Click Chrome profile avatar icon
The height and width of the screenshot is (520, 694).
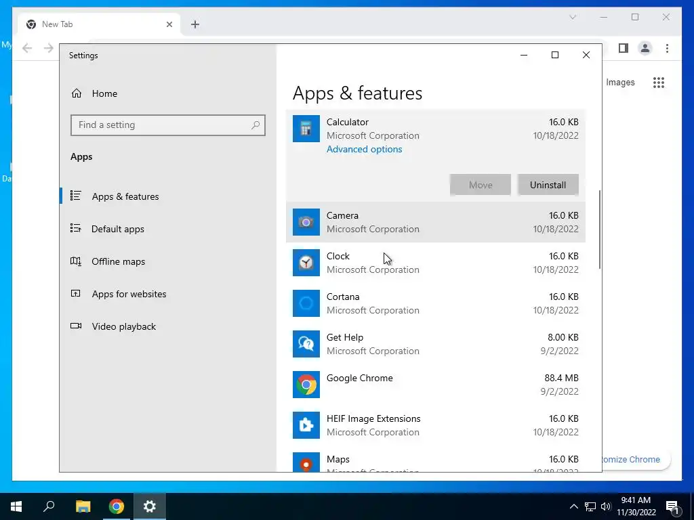point(645,48)
